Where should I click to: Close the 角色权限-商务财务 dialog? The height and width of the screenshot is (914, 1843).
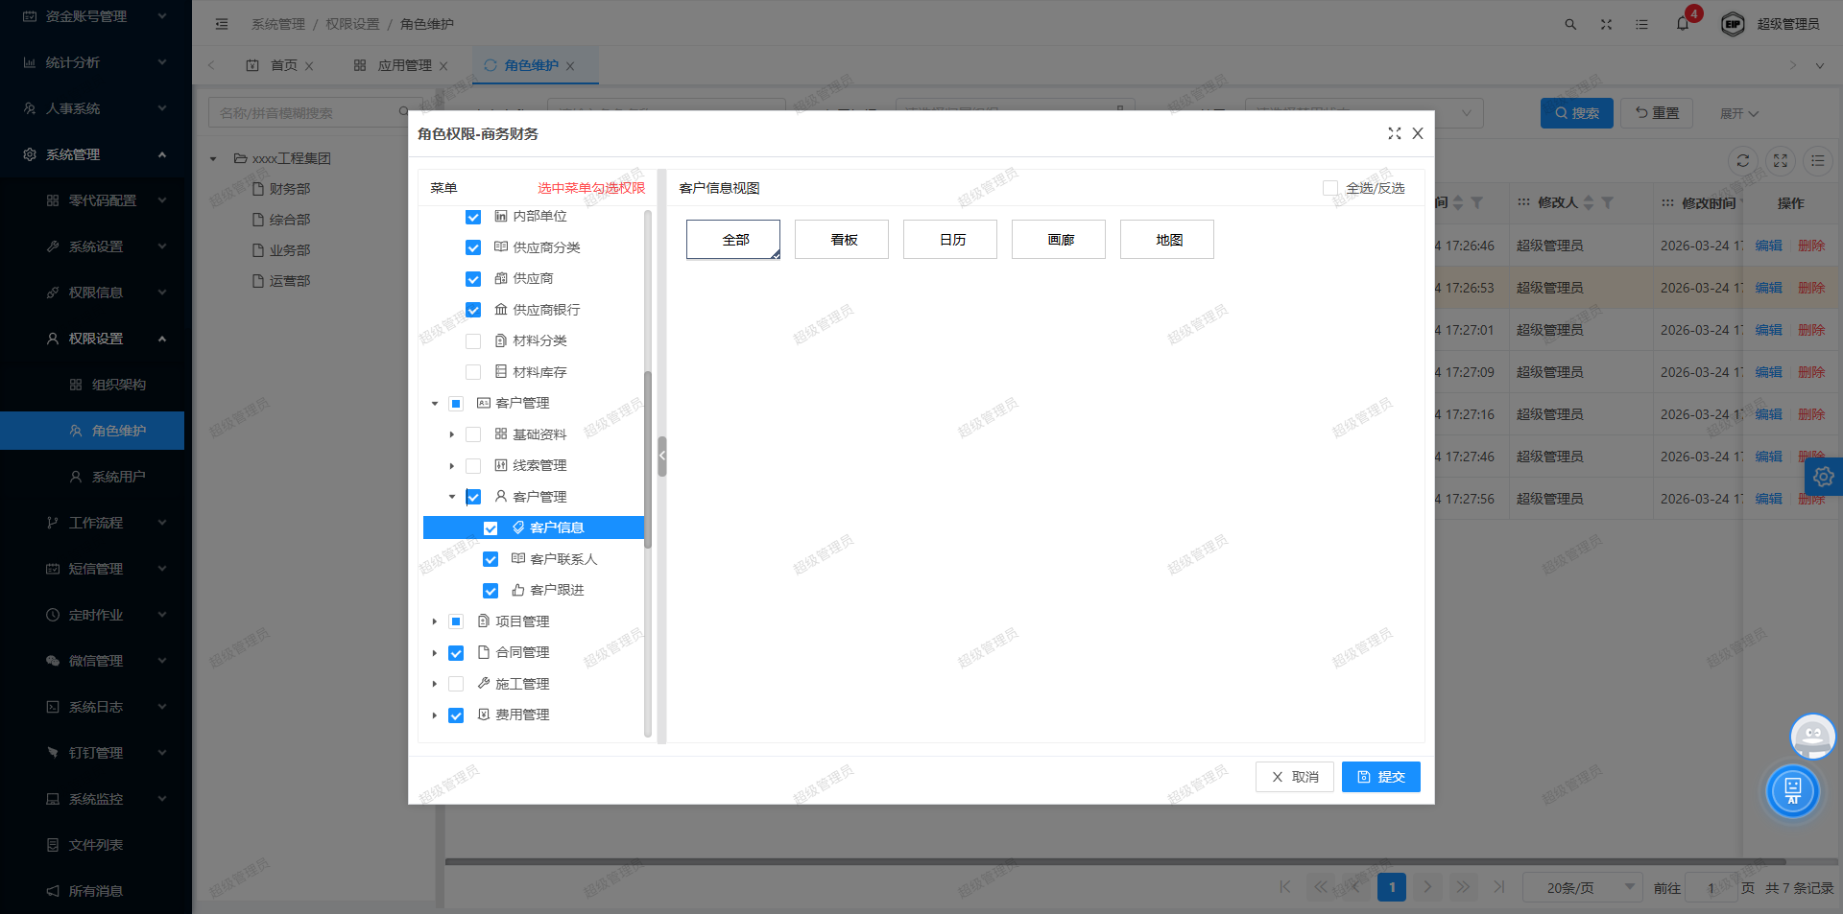[1418, 133]
